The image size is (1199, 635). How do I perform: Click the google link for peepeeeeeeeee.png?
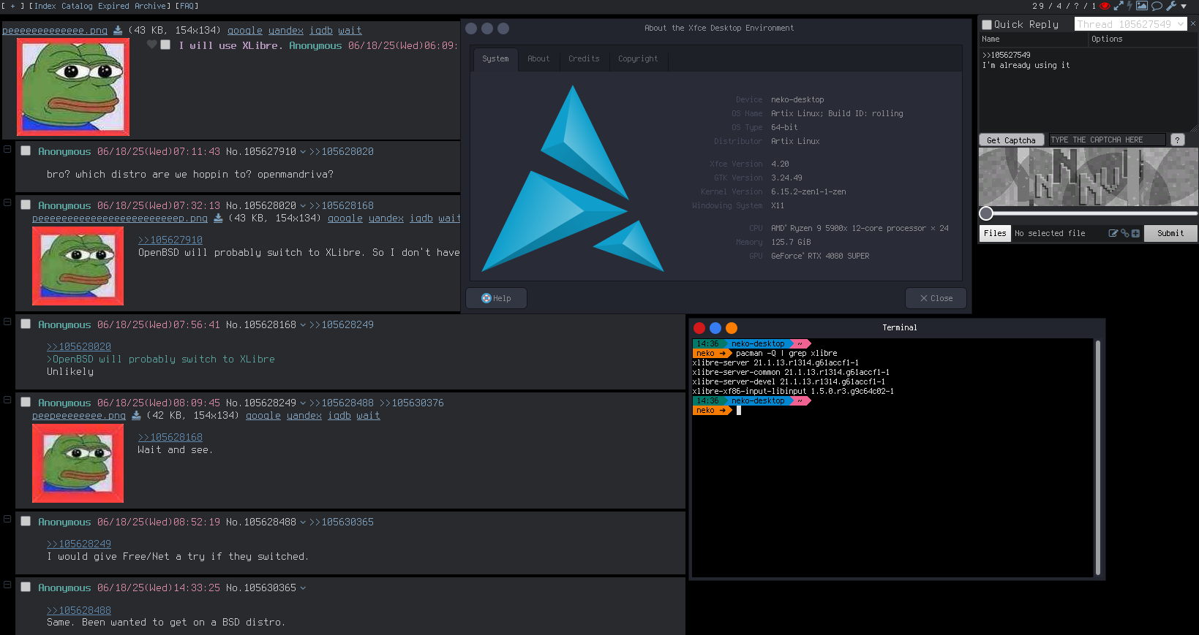(x=263, y=415)
